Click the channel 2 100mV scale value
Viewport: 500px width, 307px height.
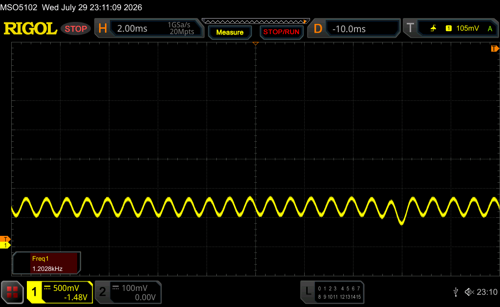click(x=135, y=288)
